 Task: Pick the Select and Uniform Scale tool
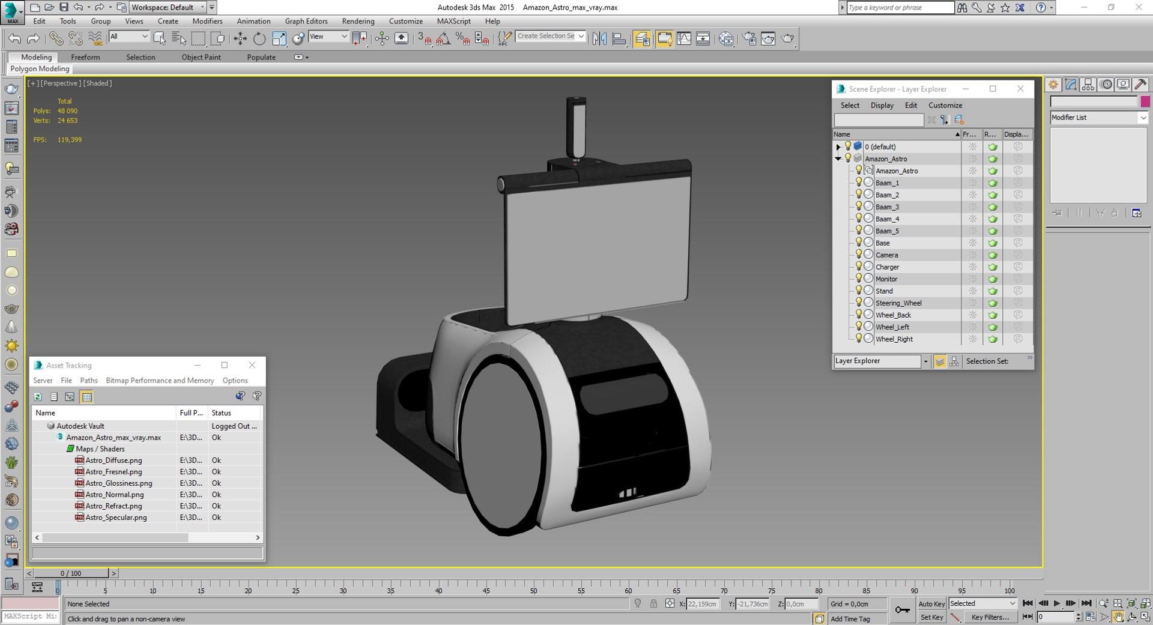point(279,39)
